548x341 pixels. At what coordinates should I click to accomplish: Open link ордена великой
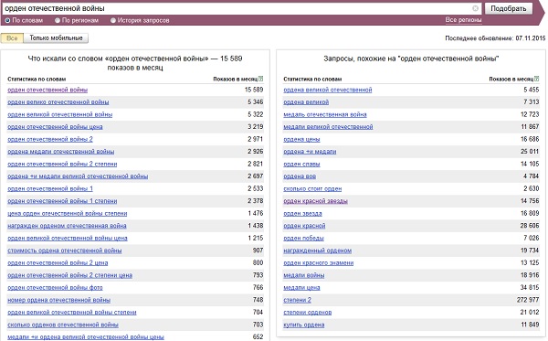(306, 102)
